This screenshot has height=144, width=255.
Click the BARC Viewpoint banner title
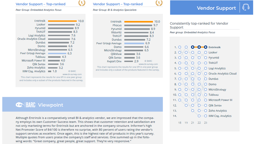click(x=50, y=105)
